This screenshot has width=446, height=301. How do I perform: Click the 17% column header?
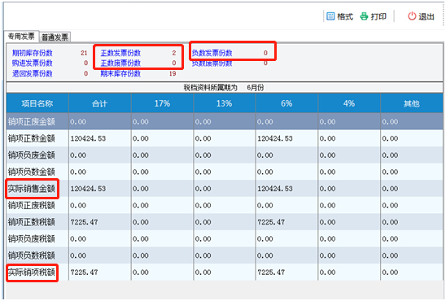tap(162, 103)
